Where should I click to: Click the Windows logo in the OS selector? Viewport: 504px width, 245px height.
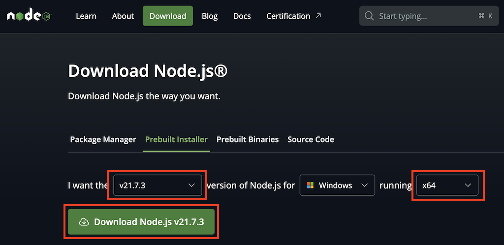310,185
